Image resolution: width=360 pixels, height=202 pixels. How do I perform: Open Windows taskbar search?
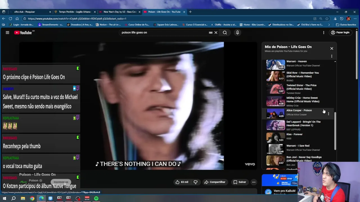tap(13, 198)
